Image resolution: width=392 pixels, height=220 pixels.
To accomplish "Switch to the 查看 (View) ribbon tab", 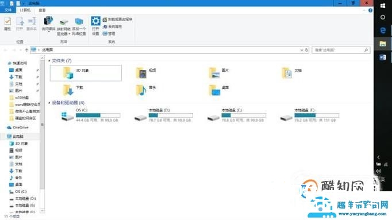I will [42, 10].
